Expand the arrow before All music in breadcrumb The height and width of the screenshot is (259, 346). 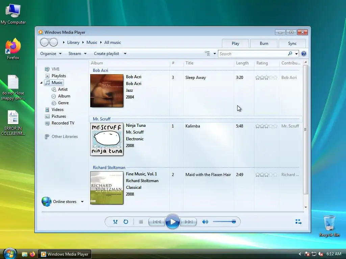coord(101,42)
